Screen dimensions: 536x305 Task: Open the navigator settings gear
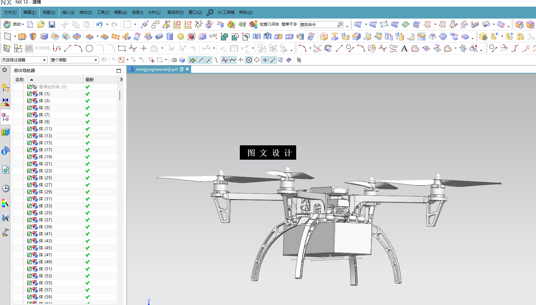tap(5, 70)
